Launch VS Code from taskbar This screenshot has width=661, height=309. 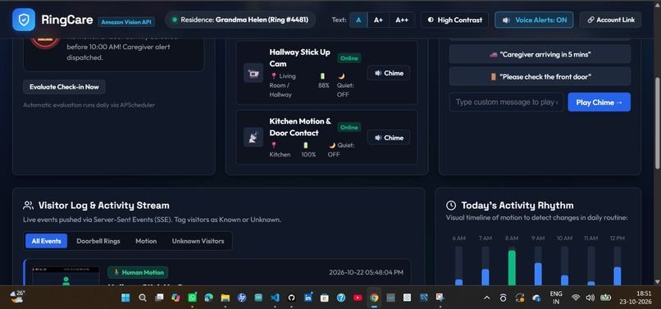pyautogui.click(x=275, y=298)
